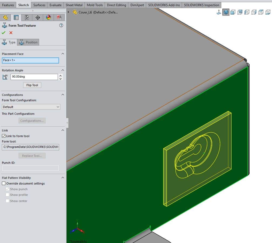Screen dimensions: 272x243
Task: Increase rotation angle with the up stepper arrow
Action: tap(60, 75)
